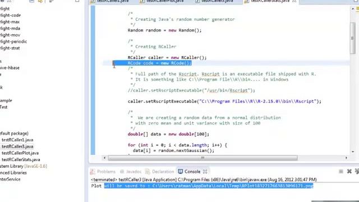The width and height of the screenshot is (359, 202).
Task: Switch to the testRCallerPlot.java editor tab
Action: click(x=162, y=1)
